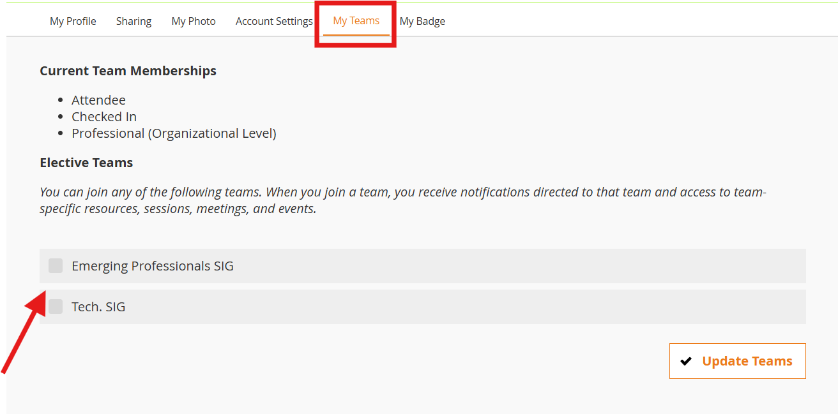Image resolution: width=838 pixels, height=414 pixels.
Task: Click the Elective Teams heading
Action: (86, 163)
